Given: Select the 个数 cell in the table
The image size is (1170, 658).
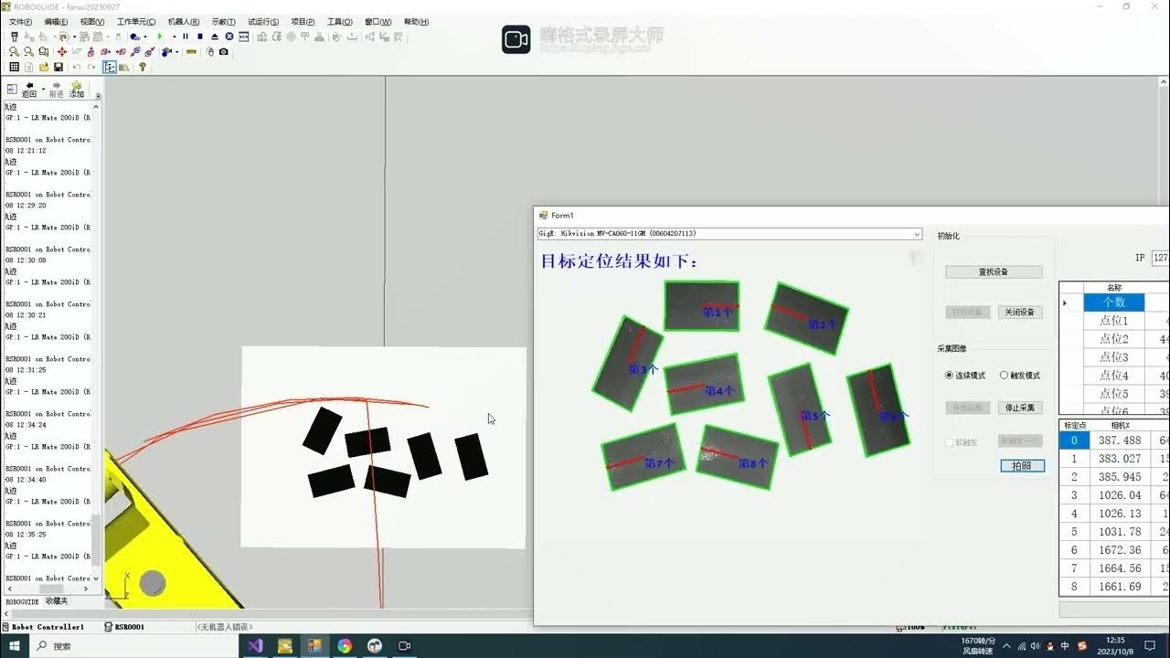Looking at the screenshot, I should (1113, 302).
